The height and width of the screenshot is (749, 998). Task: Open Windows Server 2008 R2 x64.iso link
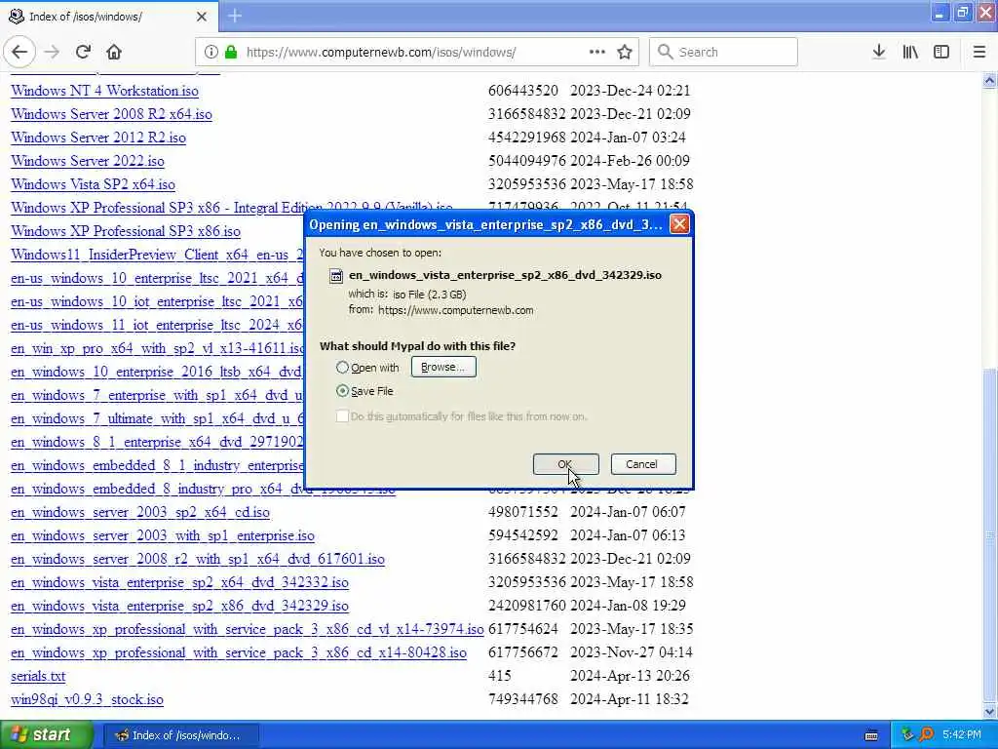pyautogui.click(x=111, y=114)
